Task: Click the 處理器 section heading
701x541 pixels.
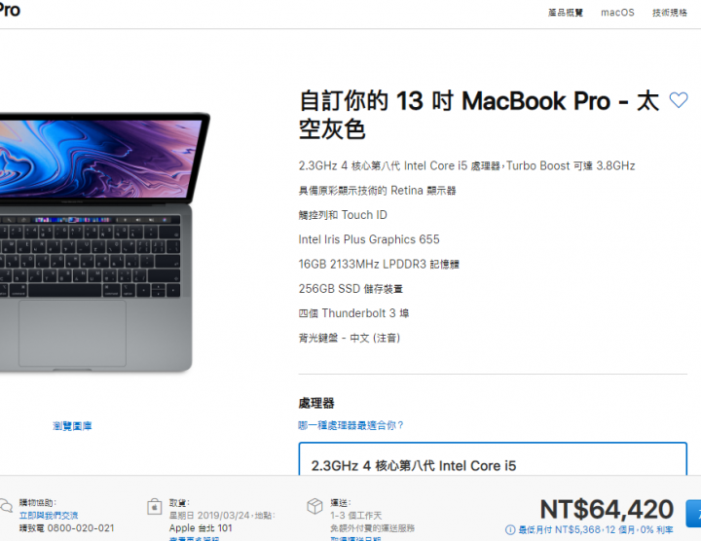Action: point(316,404)
